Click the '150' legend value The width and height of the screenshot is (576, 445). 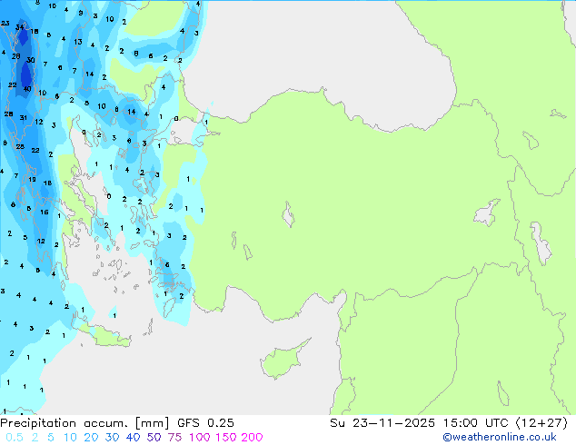226,438
